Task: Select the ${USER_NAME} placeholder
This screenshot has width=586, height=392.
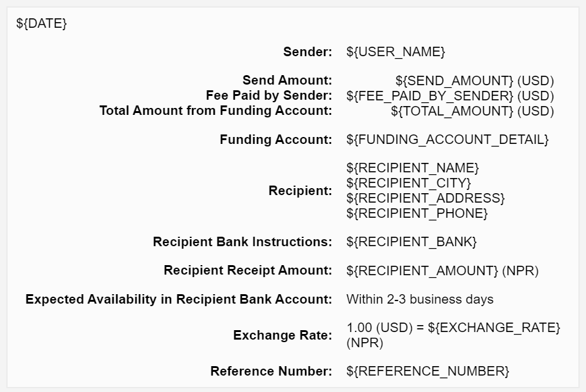Action: pyautogui.click(x=396, y=52)
